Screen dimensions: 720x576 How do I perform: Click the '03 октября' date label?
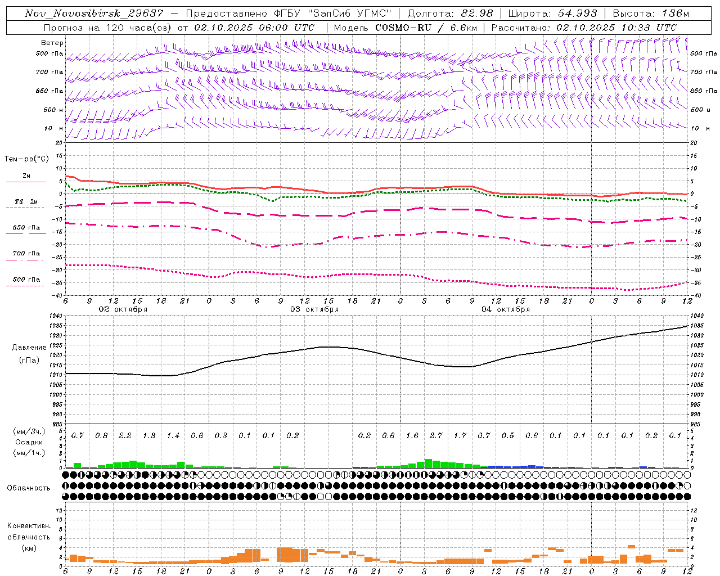pos(314,309)
